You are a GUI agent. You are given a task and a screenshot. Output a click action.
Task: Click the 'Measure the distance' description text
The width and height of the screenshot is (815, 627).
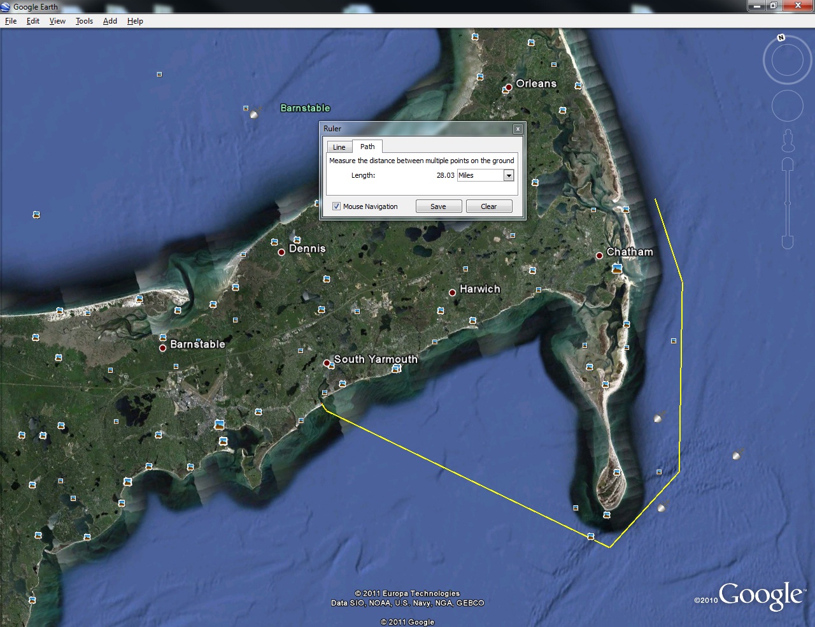click(x=422, y=161)
